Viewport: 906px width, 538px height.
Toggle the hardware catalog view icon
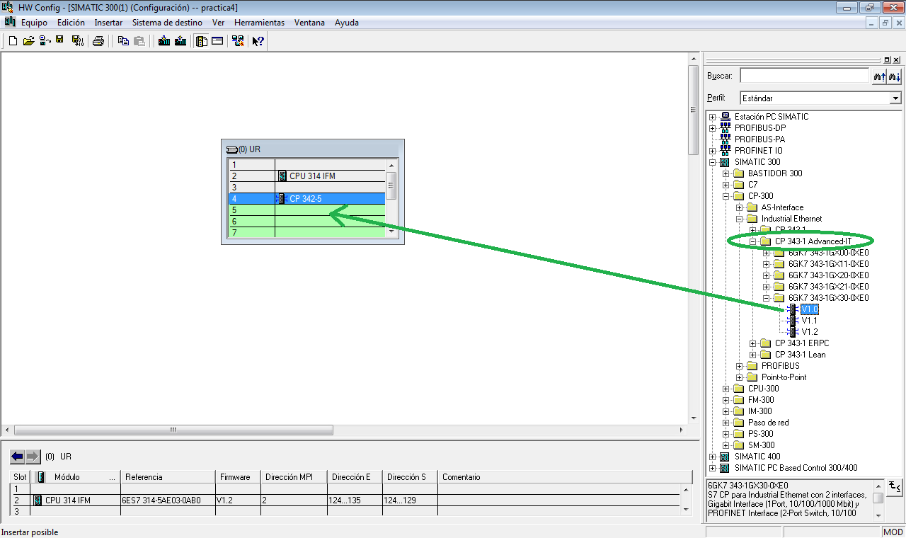click(x=202, y=41)
